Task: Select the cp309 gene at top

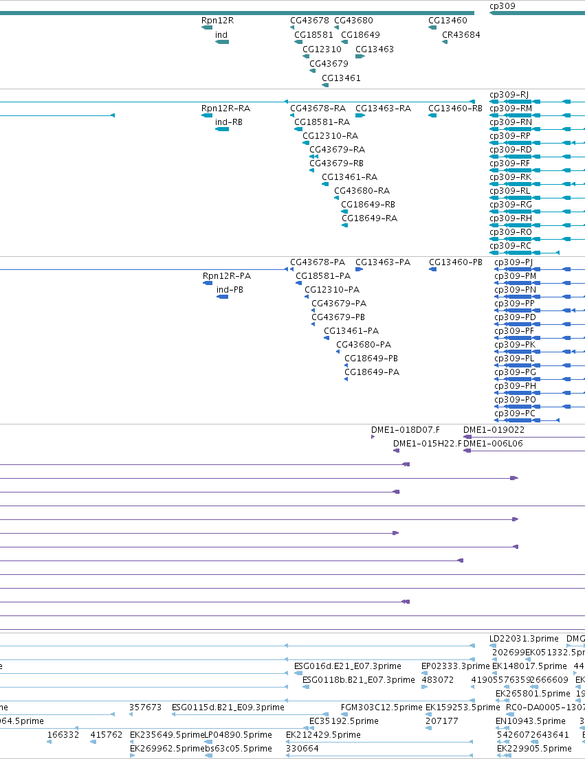Action: (x=537, y=13)
